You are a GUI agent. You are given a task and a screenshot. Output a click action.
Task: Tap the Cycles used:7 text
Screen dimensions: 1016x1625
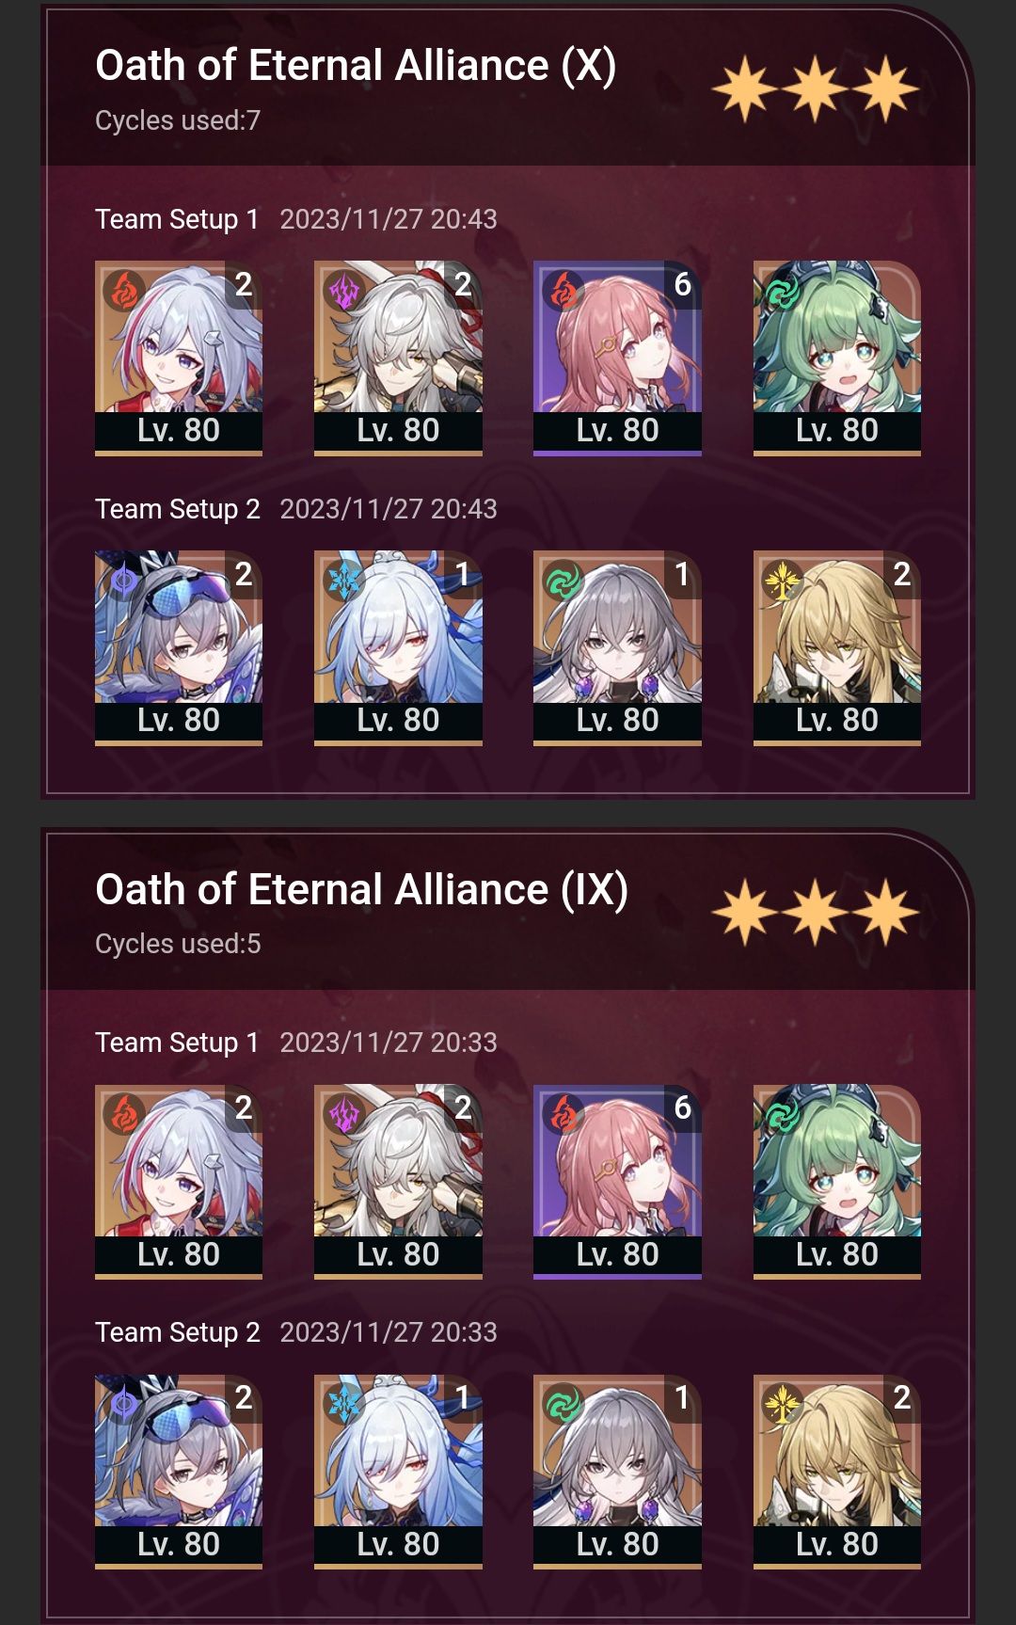pos(178,120)
